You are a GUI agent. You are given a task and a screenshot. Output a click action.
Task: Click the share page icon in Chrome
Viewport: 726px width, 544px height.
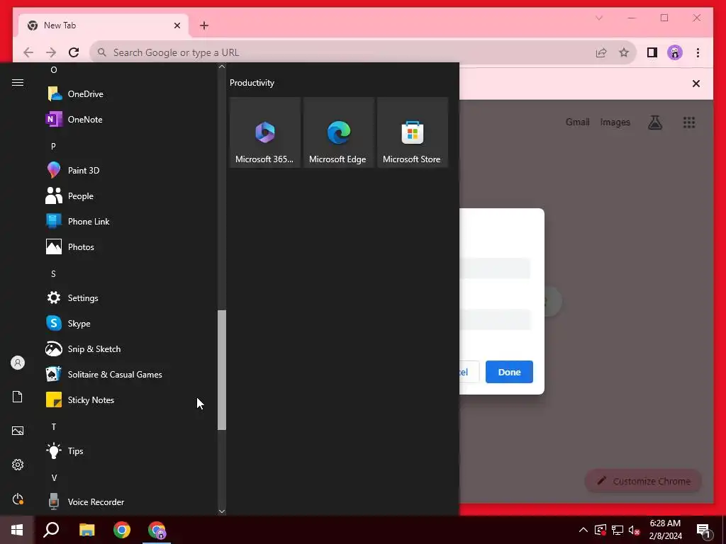pyautogui.click(x=601, y=52)
